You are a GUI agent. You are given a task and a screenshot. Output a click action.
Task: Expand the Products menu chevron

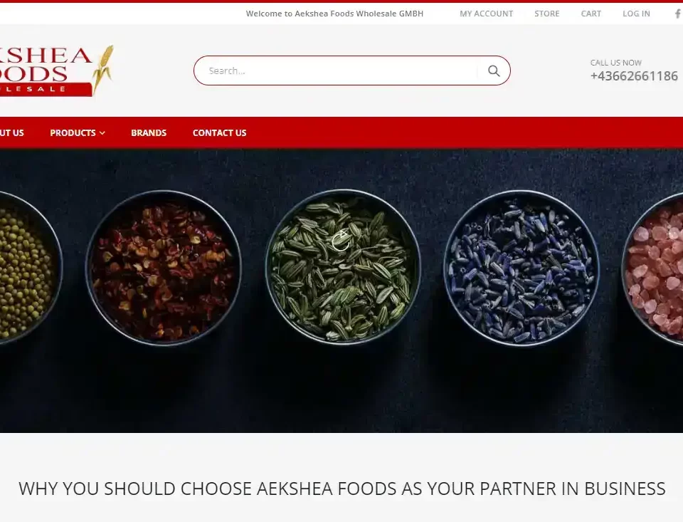click(x=102, y=133)
